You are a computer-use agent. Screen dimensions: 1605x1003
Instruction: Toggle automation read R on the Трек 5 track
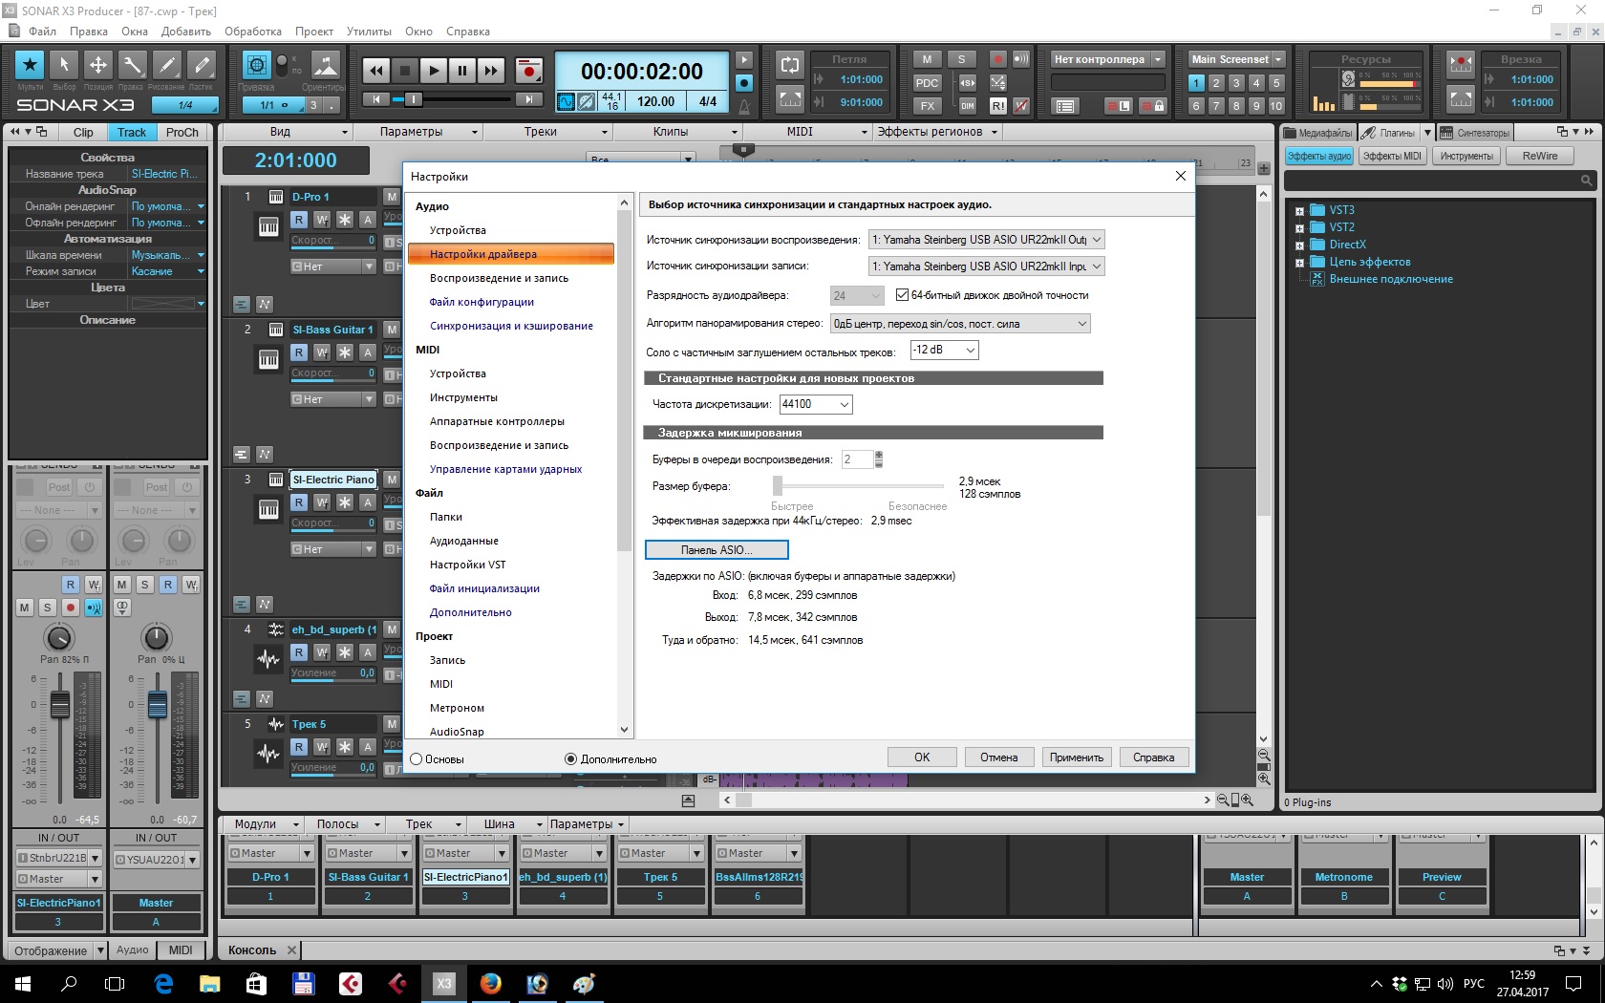pyautogui.click(x=299, y=747)
